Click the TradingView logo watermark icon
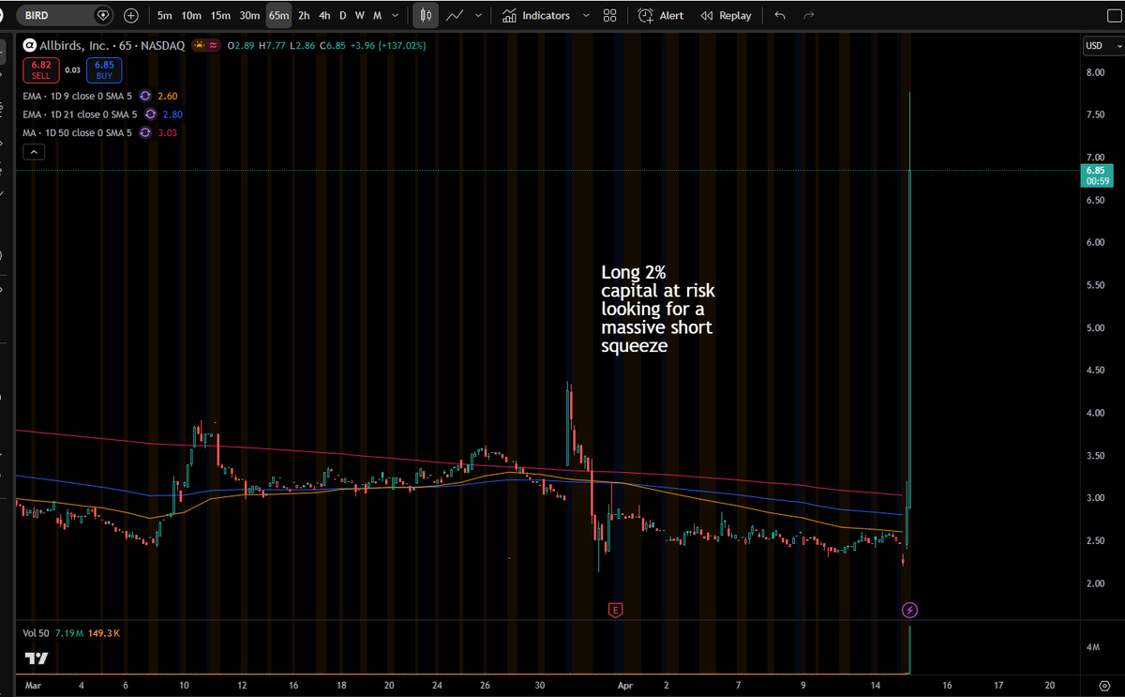This screenshot has width=1125, height=697. [x=36, y=659]
